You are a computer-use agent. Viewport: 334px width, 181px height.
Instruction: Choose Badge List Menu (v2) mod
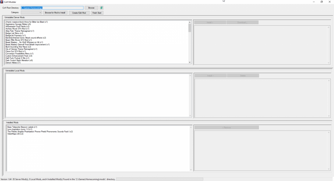pyautogui.click(x=14, y=33)
